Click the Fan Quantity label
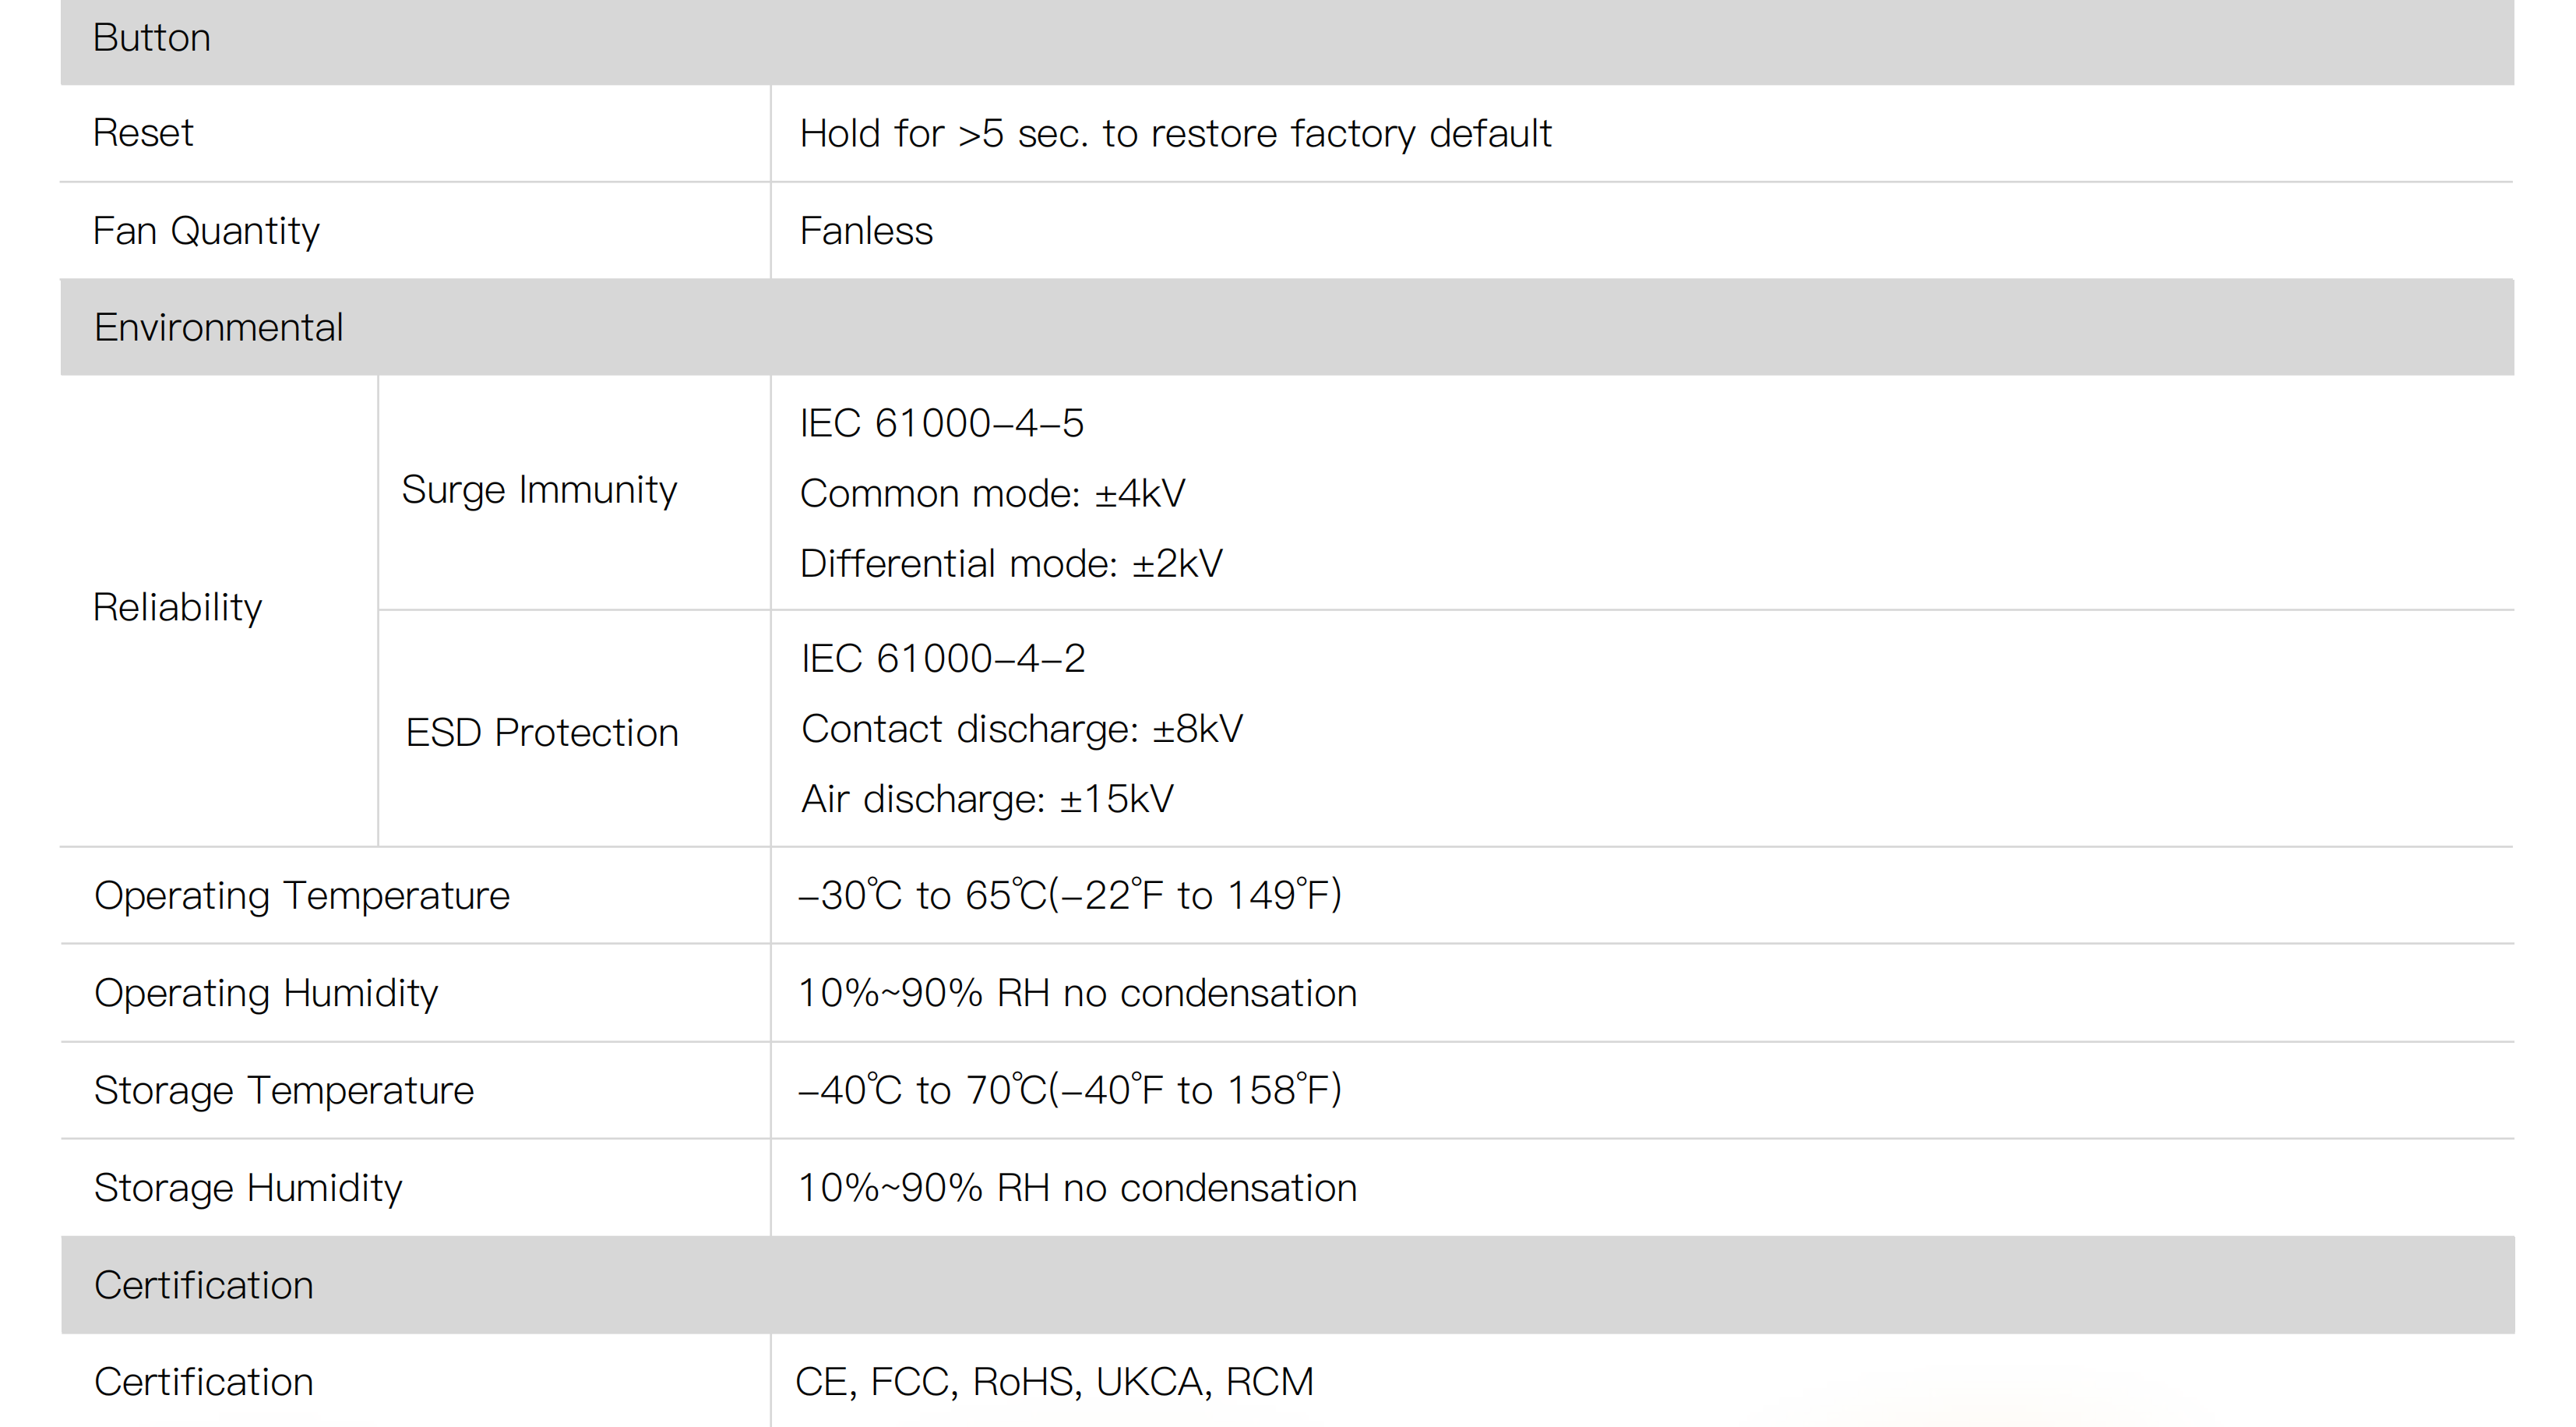2576x1427 pixels. click(206, 231)
